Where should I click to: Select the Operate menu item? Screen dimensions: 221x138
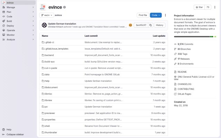point(18,30)
